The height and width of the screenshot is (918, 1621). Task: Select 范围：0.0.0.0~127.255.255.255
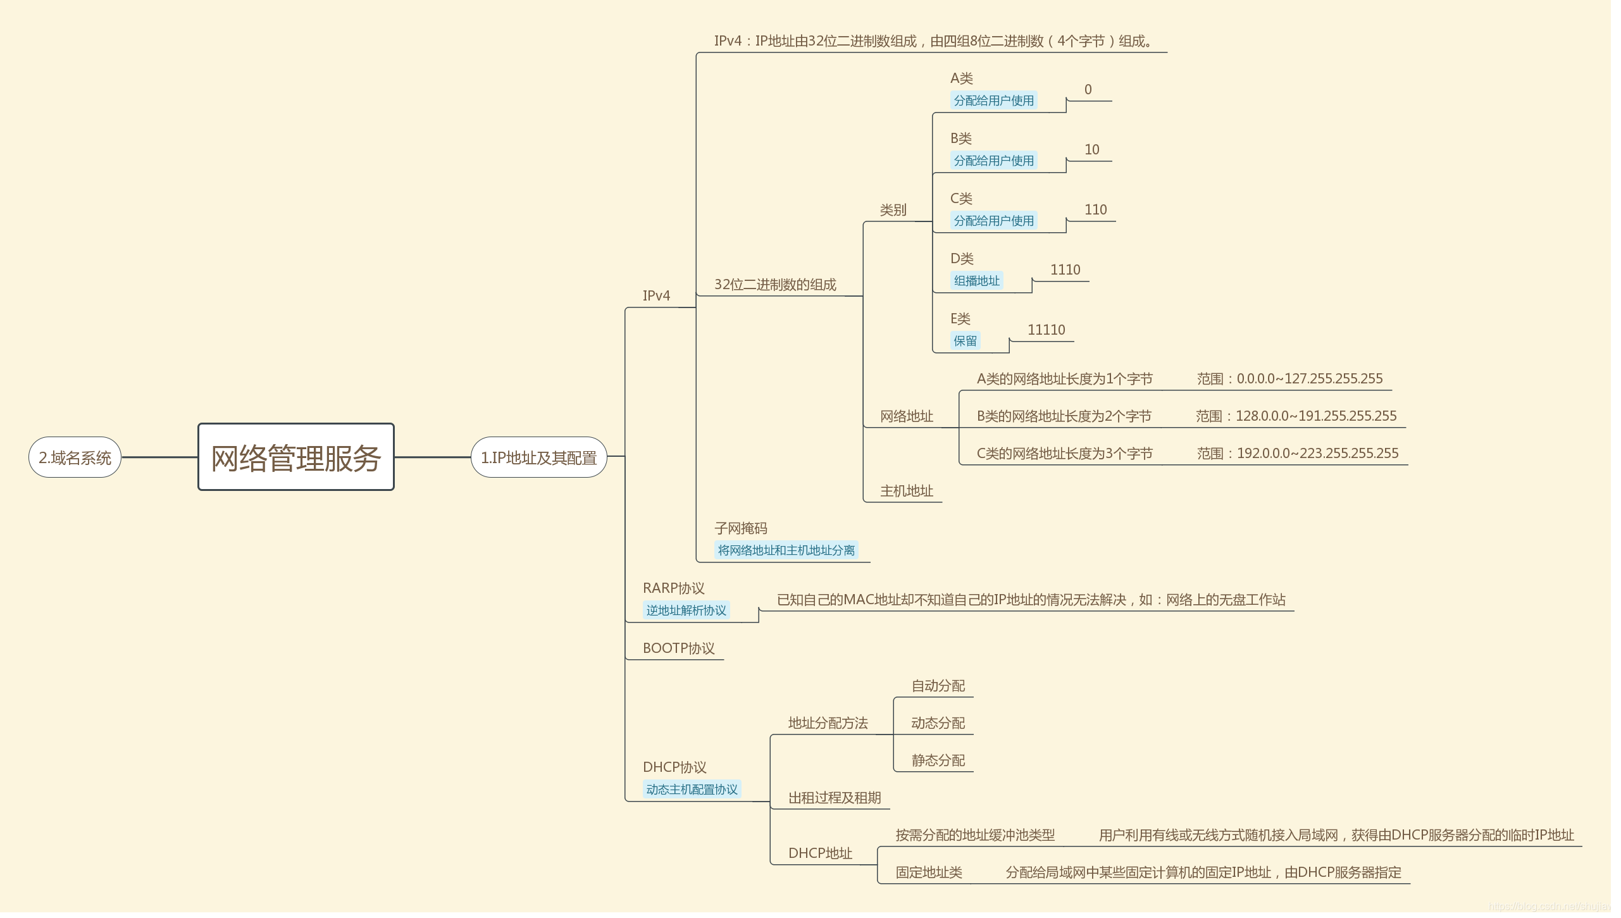click(1289, 379)
